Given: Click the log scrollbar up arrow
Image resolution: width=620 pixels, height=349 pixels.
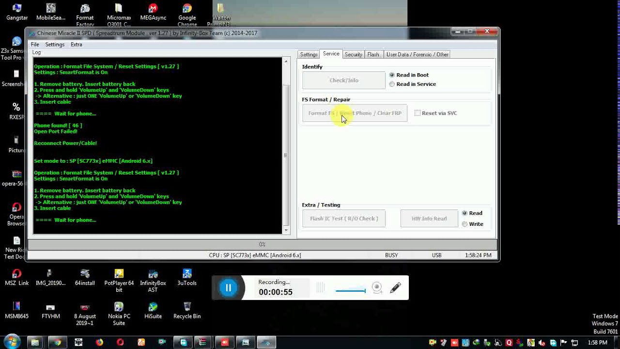Looking at the screenshot, I should tap(286, 61).
